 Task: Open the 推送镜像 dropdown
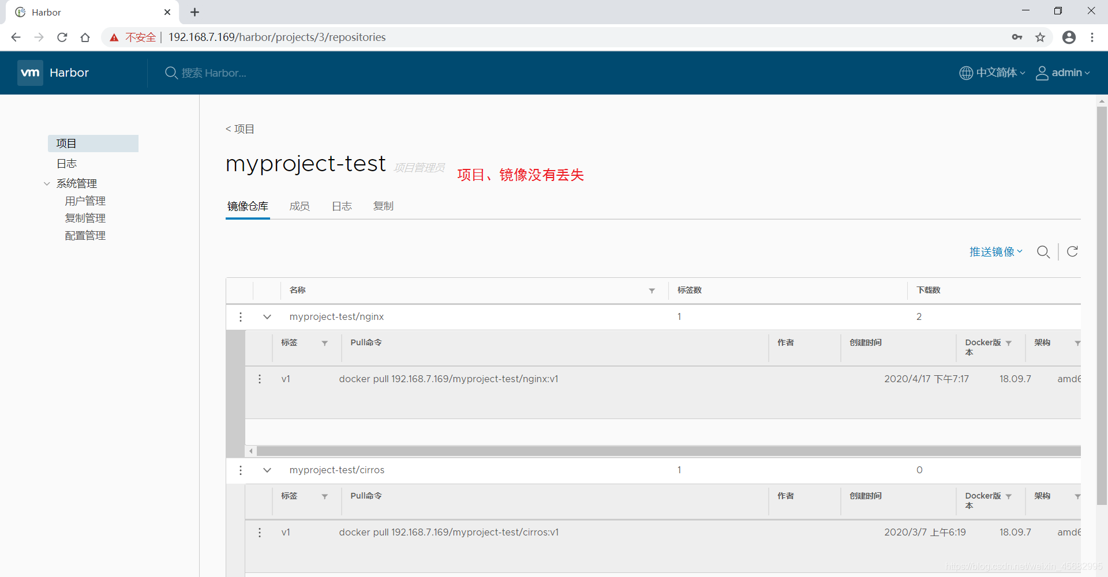[996, 252]
